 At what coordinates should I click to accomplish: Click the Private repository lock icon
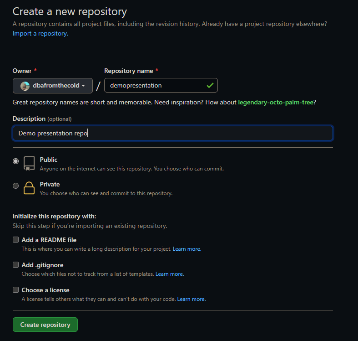pos(29,188)
